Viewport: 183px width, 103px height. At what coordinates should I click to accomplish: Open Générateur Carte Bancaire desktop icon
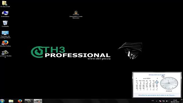(76, 15)
